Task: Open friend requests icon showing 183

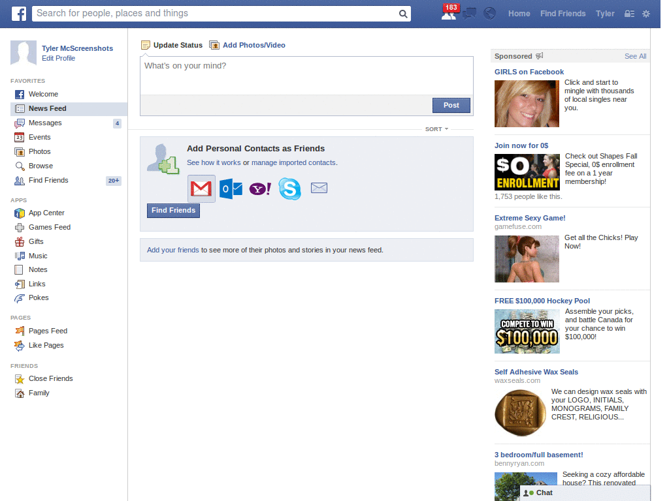Action: click(449, 13)
